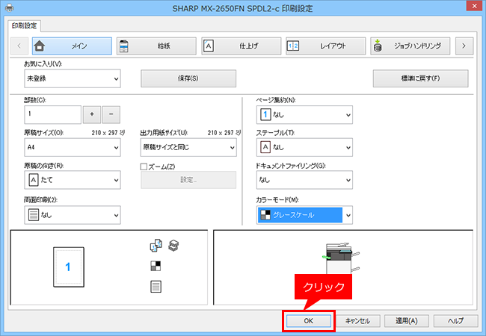Increase copies with the plus button
The width and height of the screenshot is (486, 336).
92,114
